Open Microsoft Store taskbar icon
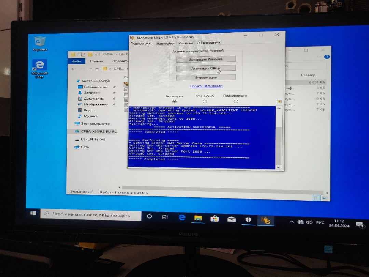Screen dimensions: 369x277 [x=214, y=219]
